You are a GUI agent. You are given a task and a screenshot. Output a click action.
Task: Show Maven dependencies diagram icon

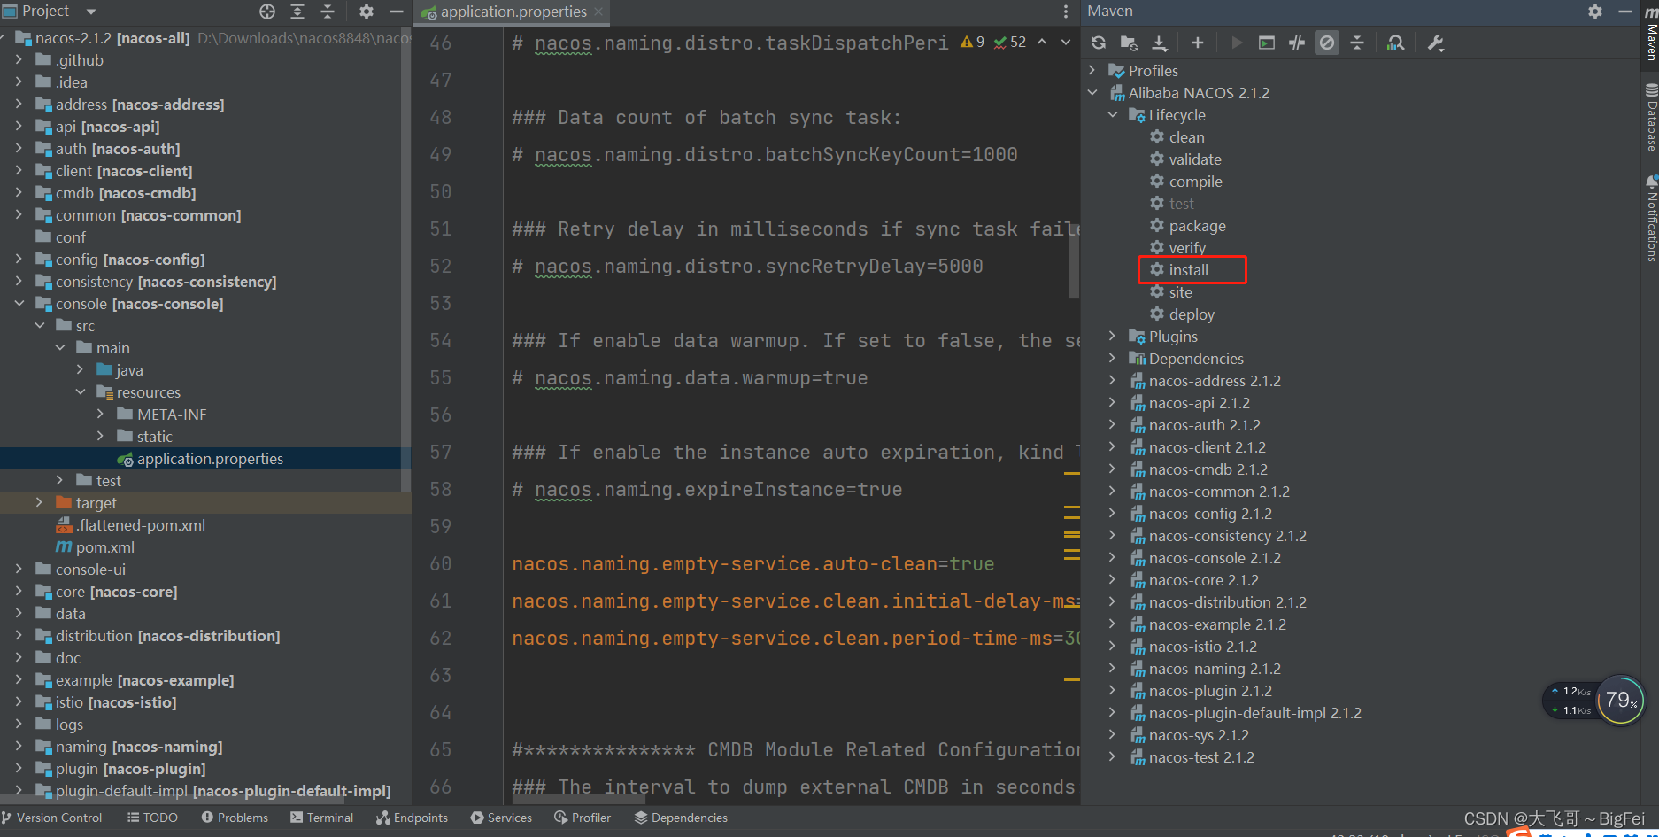click(x=1395, y=43)
